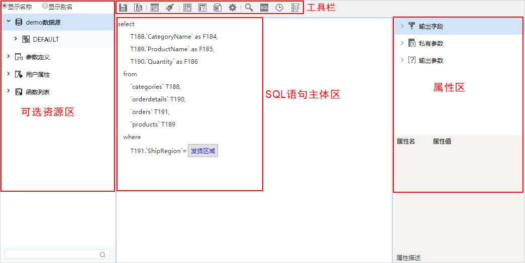The image size is (525, 263).
Task: Click the line `orderdetails` T190
Action: point(158,99)
